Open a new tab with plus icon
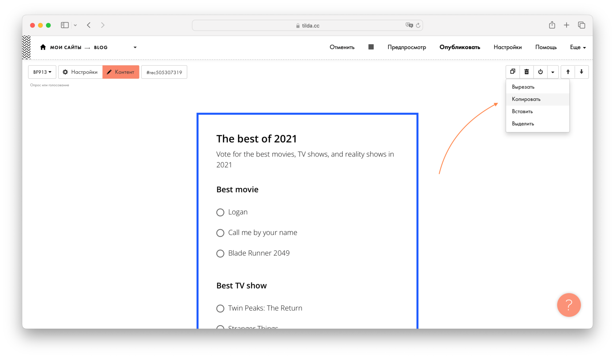The width and height of the screenshot is (615, 358). click(566, 25)
